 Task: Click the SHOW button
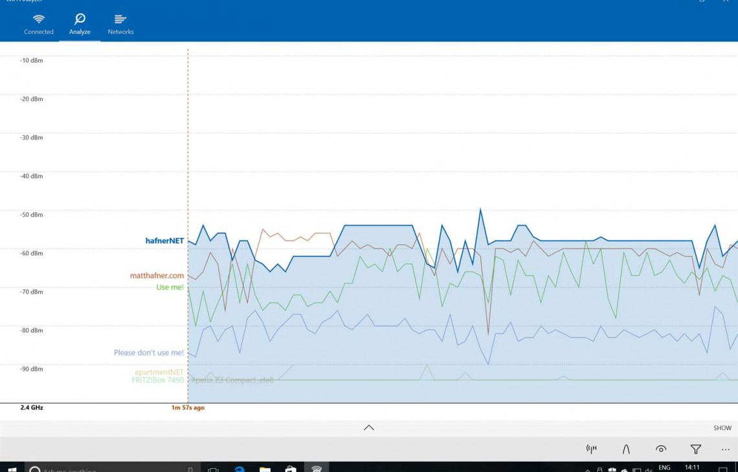(x=722, y=428)
